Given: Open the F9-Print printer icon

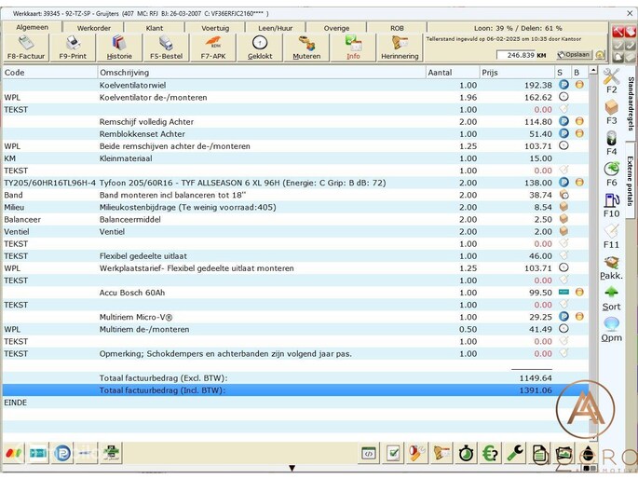Looking at the screenshot, I should pyautogui.click(x=73, y=43).
